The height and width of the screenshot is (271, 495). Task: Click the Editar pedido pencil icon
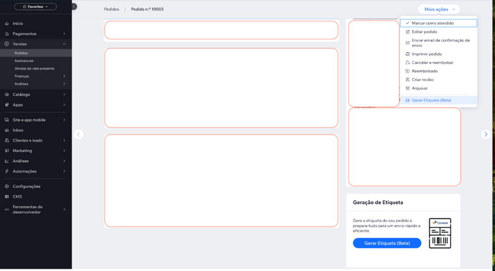coord(408,32)
